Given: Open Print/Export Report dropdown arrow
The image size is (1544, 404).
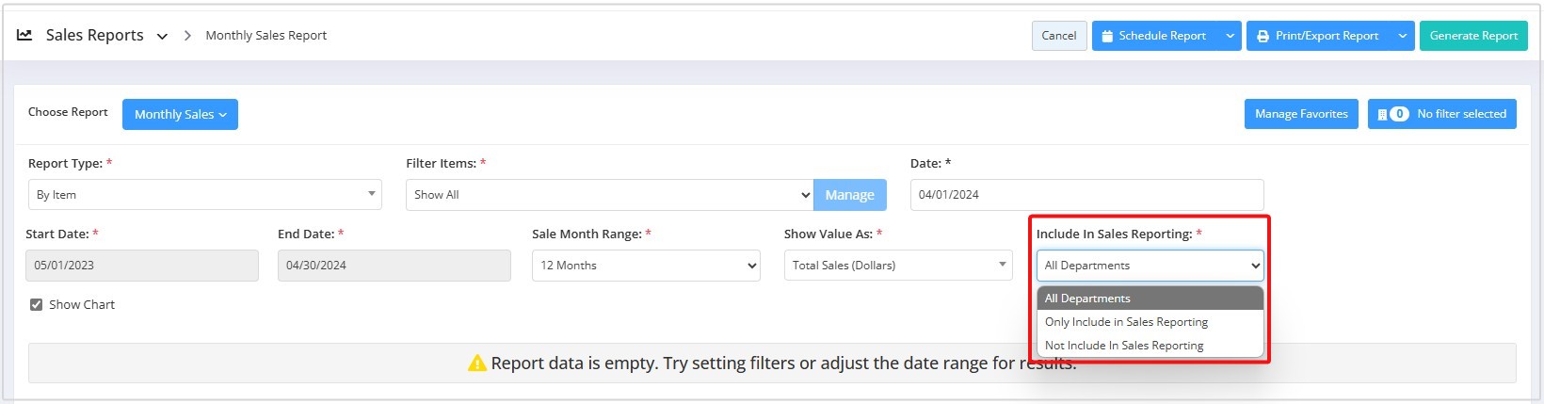Looking at the screenshot, I should coord(1403,36).
